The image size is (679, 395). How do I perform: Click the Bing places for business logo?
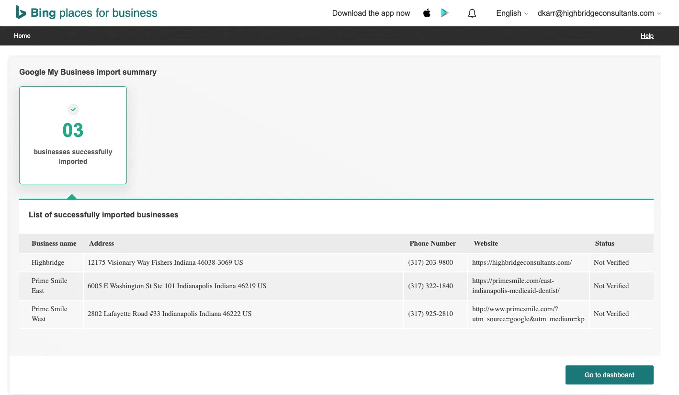click(x=86, y=13)
